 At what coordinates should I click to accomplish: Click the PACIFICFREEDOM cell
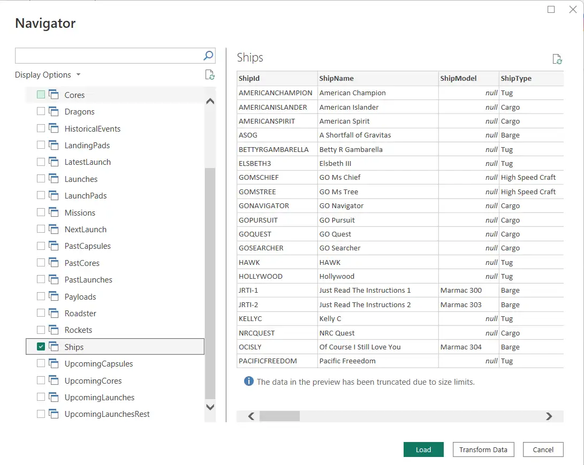pyautogui.click(x=277, y=361)
